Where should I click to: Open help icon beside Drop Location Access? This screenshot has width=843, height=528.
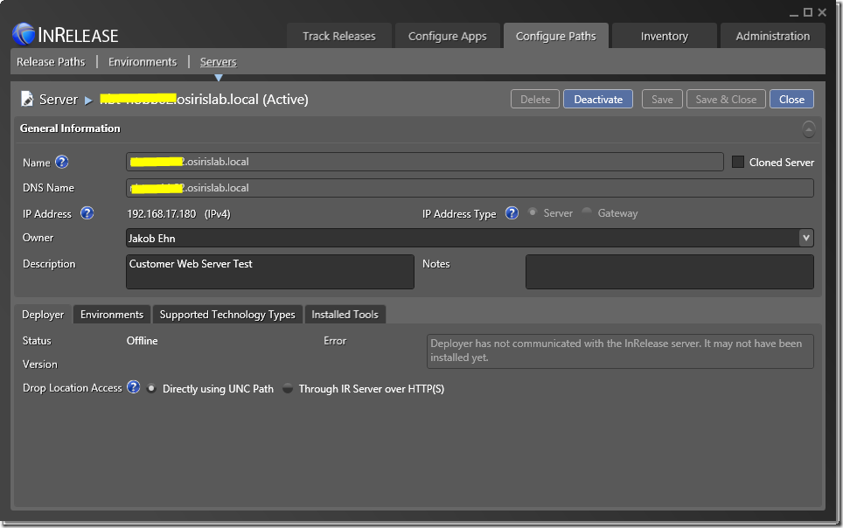tap(133, 387)
